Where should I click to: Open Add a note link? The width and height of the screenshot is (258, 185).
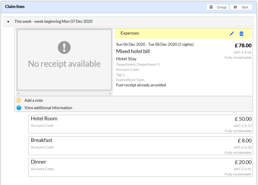click(x=34, y=100)
